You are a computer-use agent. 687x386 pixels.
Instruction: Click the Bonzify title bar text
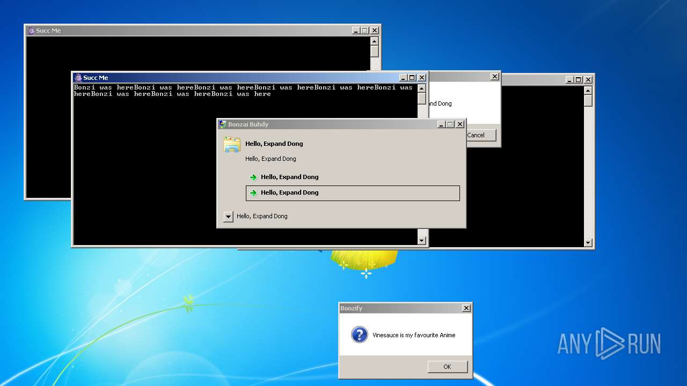coord(352,308)
